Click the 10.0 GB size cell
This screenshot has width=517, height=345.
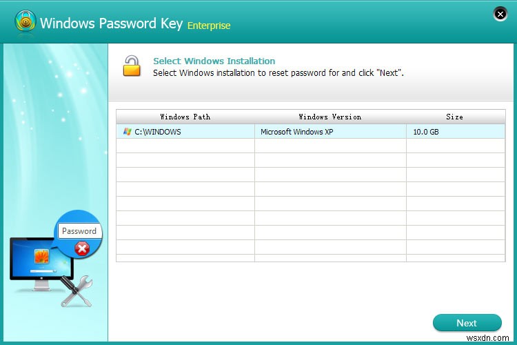coord(426,132)
